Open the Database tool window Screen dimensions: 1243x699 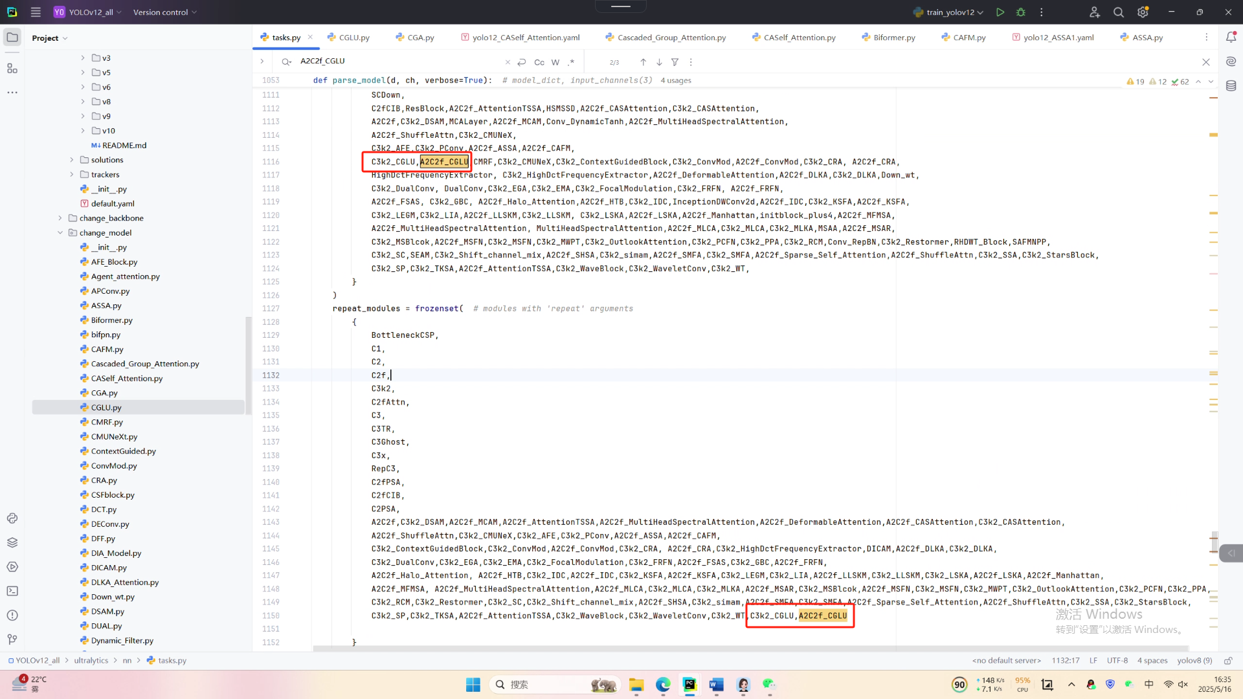(1231, 85)
